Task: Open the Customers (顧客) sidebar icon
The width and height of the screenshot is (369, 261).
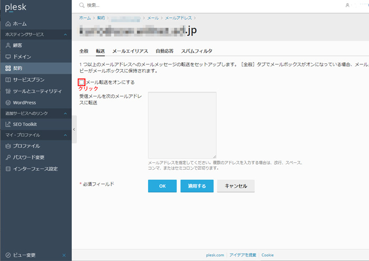Action: coord(8,45)
